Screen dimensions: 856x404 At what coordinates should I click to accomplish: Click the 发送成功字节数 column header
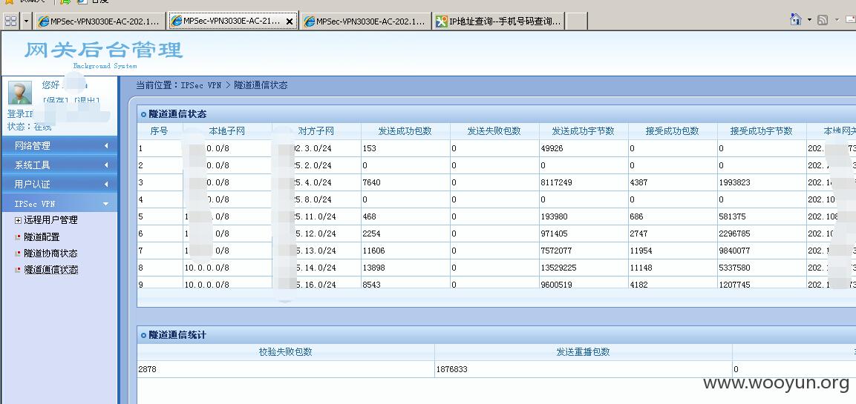pos(583,131)
